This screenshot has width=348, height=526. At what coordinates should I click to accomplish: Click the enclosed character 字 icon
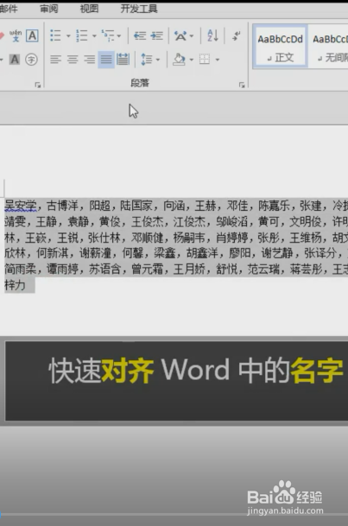(x=31, y=60)
